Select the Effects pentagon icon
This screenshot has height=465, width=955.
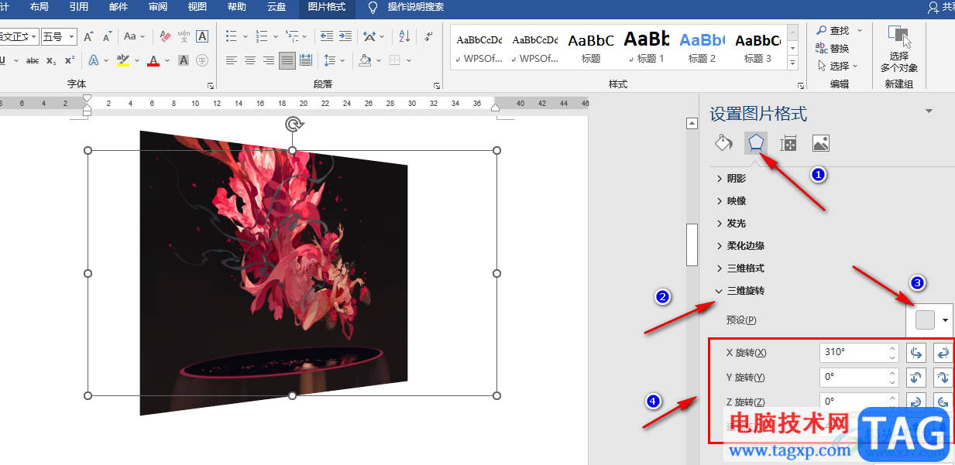(x=756, y=143)
